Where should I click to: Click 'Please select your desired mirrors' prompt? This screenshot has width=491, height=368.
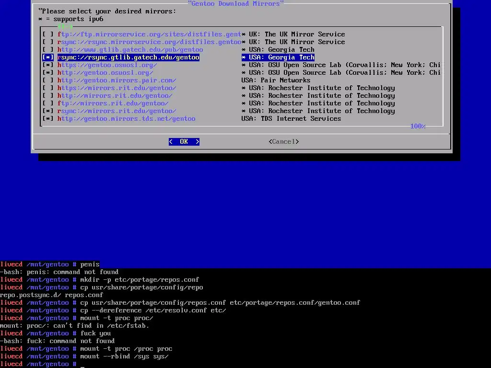click(x=107, y=11)
